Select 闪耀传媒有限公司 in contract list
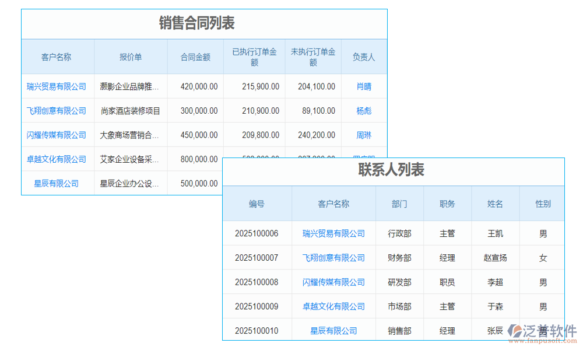Viewport: 583px width, 350px height. (x=57, y=134)
